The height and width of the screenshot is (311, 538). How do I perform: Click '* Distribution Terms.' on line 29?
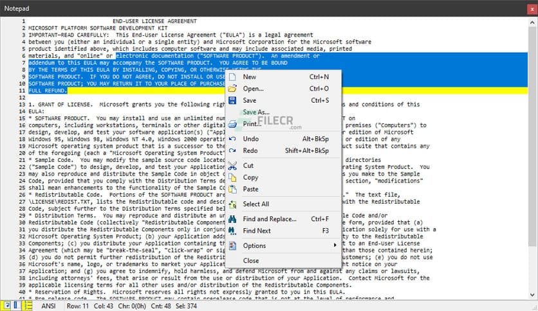click(x=62, y=215)
